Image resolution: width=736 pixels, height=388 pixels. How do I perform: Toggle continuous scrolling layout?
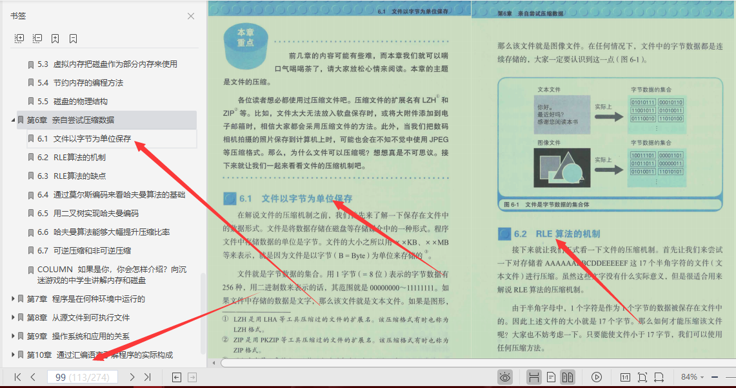click(535, 376)
